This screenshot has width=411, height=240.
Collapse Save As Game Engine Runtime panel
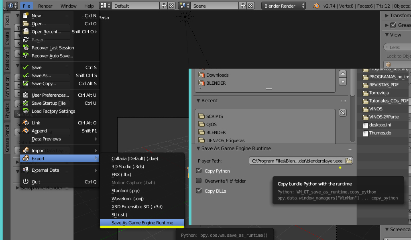tap(198, 148)
